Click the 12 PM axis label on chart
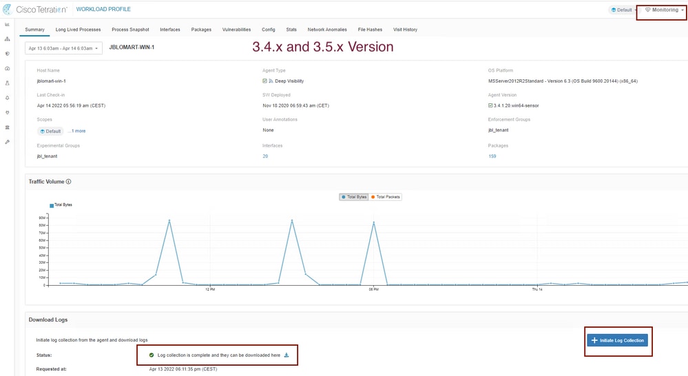This screenshot has width=688, height=376. (x=210, y=289)
